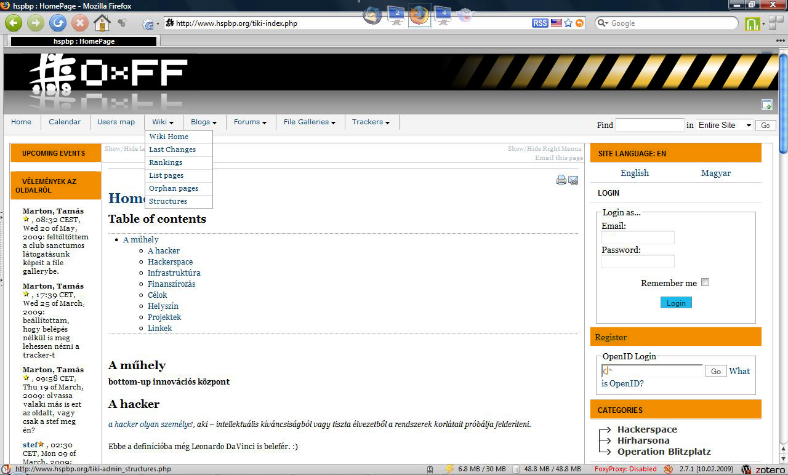Click the printer icon above page title
Viewport: 788px width, 475px height.
tap(561, 180)
